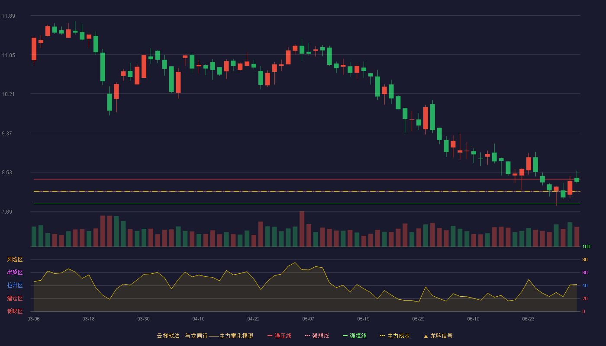
Task: Click the blue 40 indicator scale value
Action: pos(585,285)
